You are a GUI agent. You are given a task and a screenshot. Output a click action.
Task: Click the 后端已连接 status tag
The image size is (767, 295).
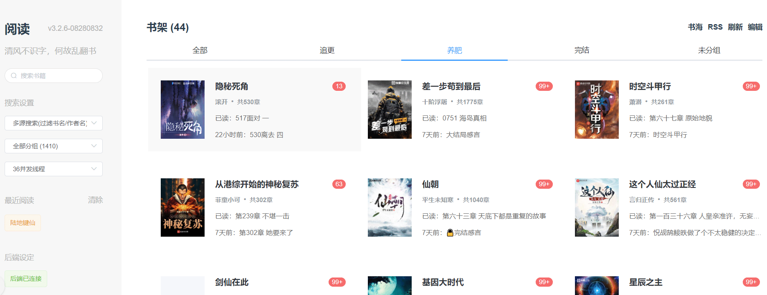(x=26, y=279)
